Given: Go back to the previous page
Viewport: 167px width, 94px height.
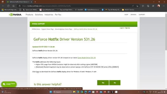Looking at the screenshot, I should click(x=3, y=6).
